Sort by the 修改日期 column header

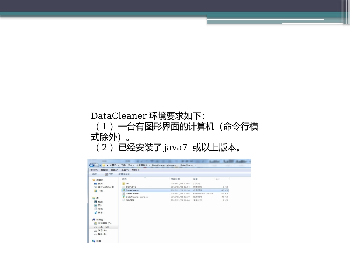175,179
